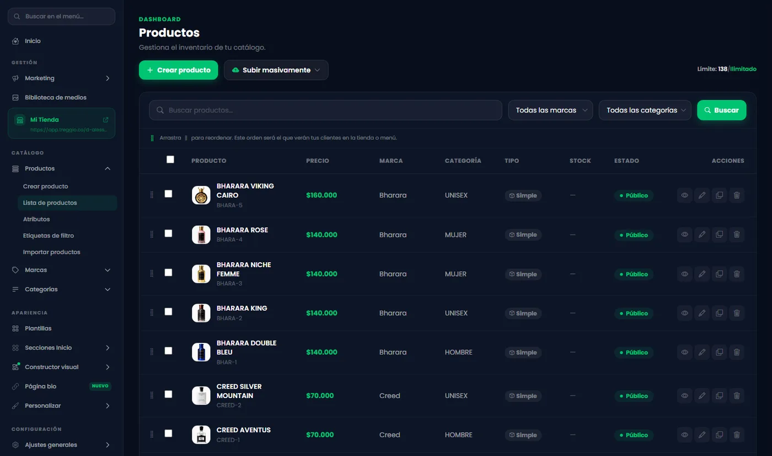
Task: Expand the Personalizar menu item
Action: tap(61, 406)
